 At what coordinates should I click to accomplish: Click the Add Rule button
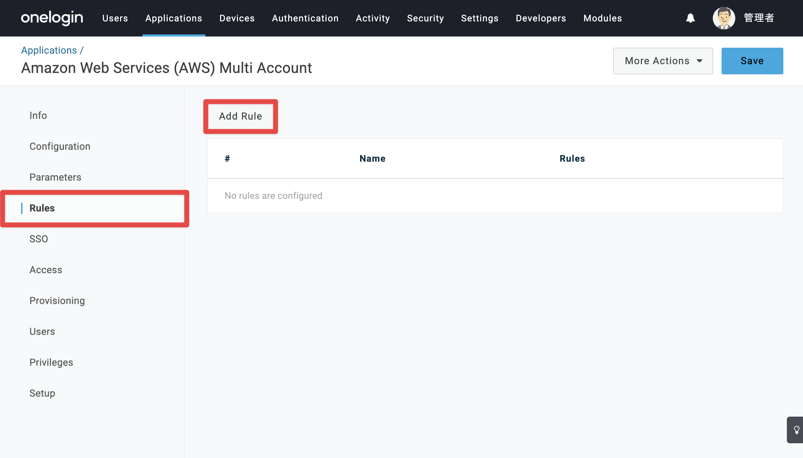pyautogui.click(x=240, y=116)
